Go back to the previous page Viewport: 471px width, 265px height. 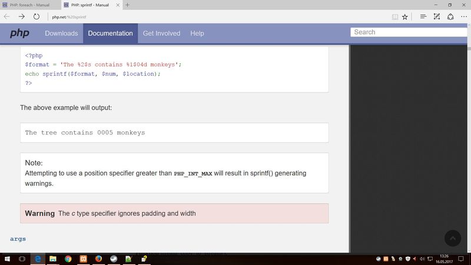tap(7, 16)
